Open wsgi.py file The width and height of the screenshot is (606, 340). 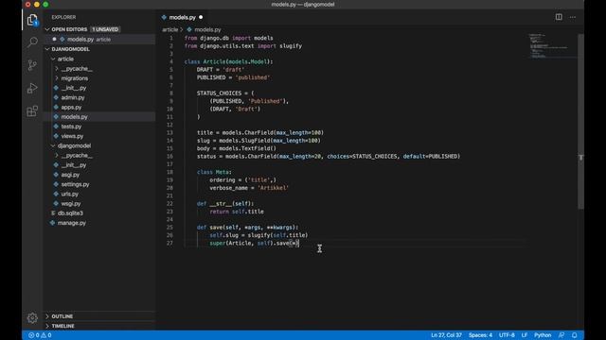tap(71, 204)
